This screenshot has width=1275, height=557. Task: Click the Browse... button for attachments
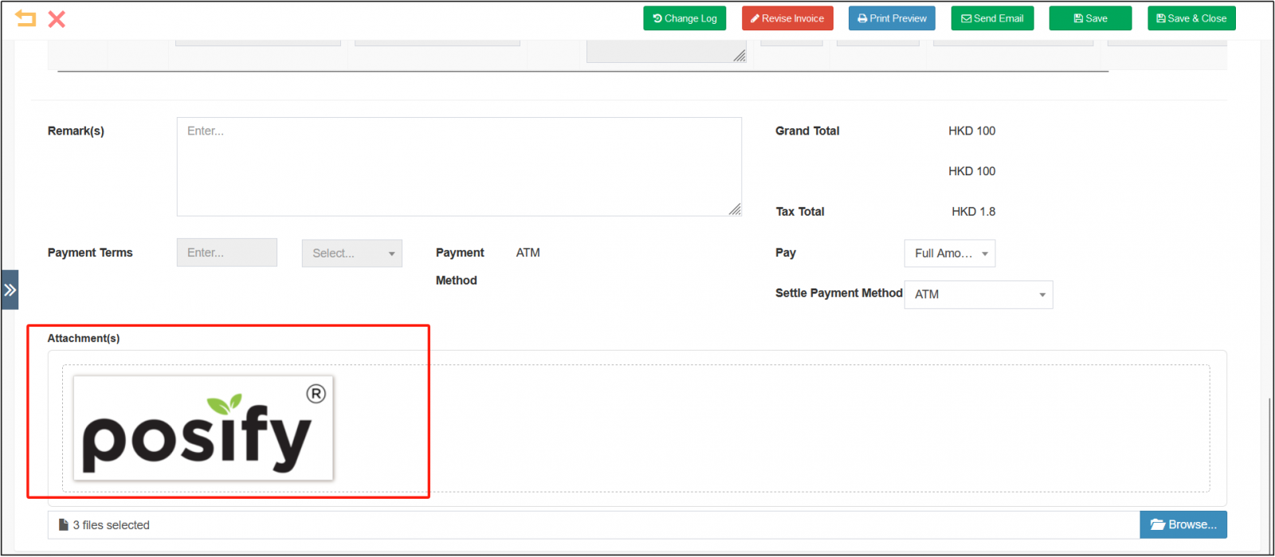coord(1183,524)
